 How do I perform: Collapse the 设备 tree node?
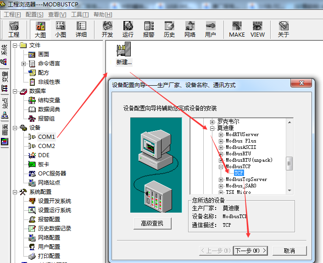(15, 128)
